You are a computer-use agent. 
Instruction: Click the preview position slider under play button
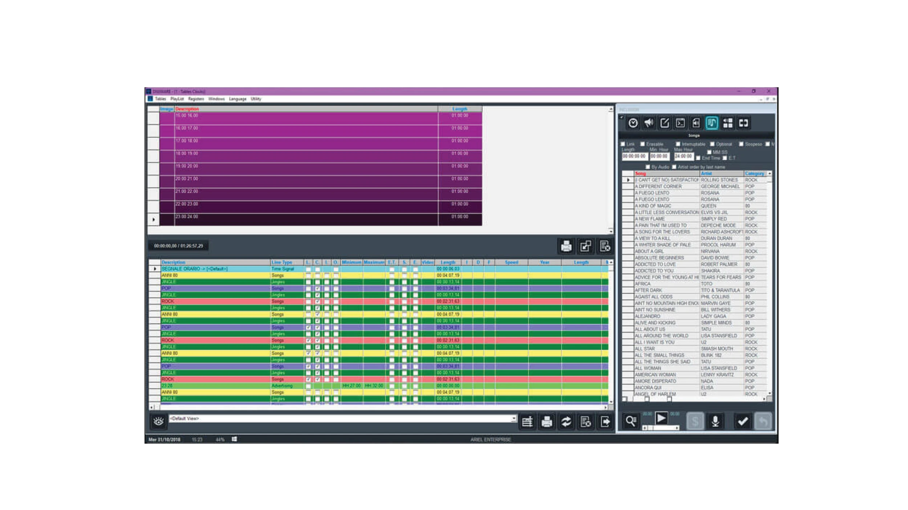tap(661, 428)
